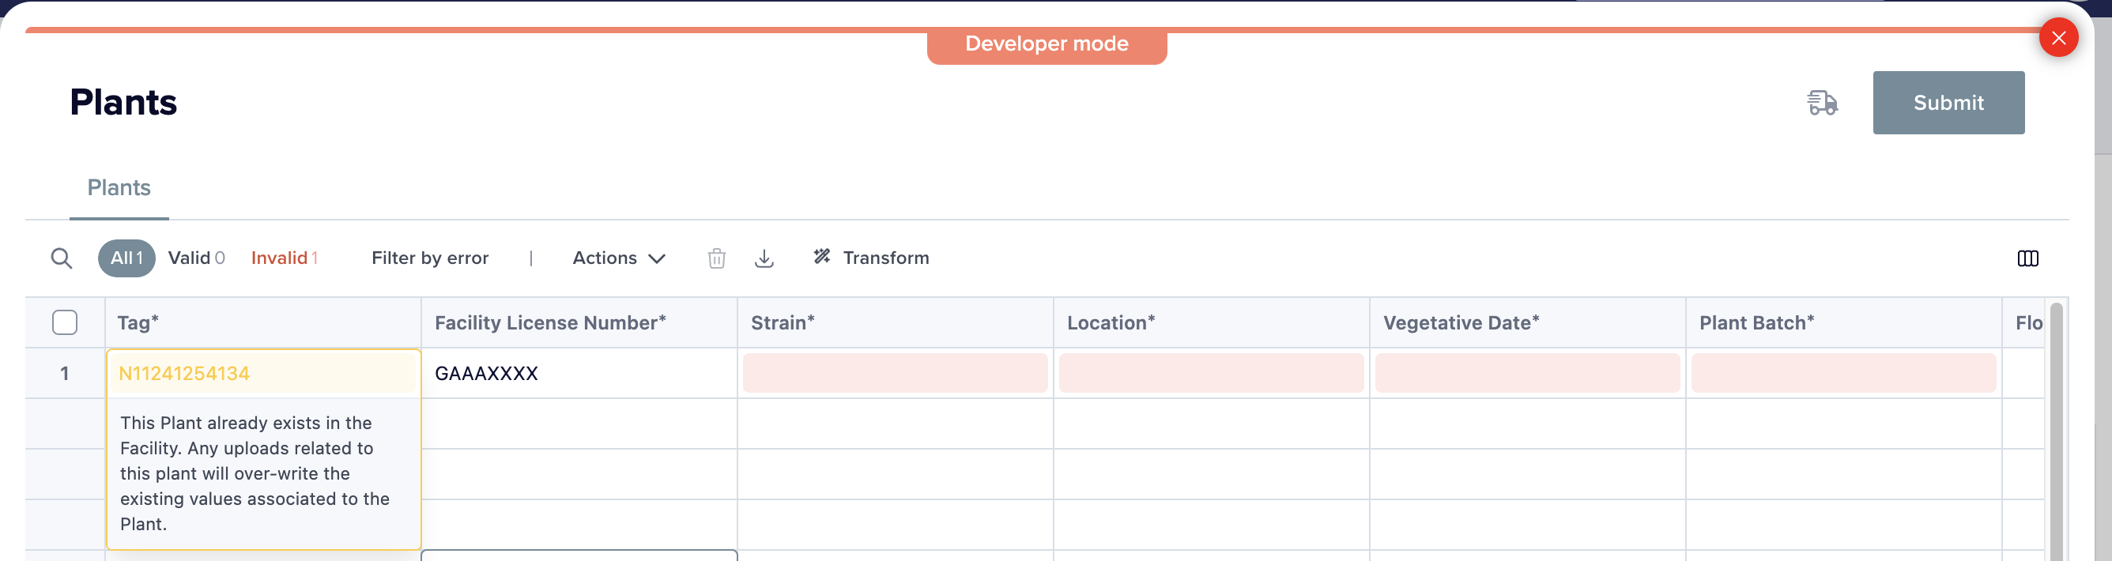Click the empty Strain cell in row 1
Image resolution: width=2112 pixels, height=561 pixels.
click(896, 373)
